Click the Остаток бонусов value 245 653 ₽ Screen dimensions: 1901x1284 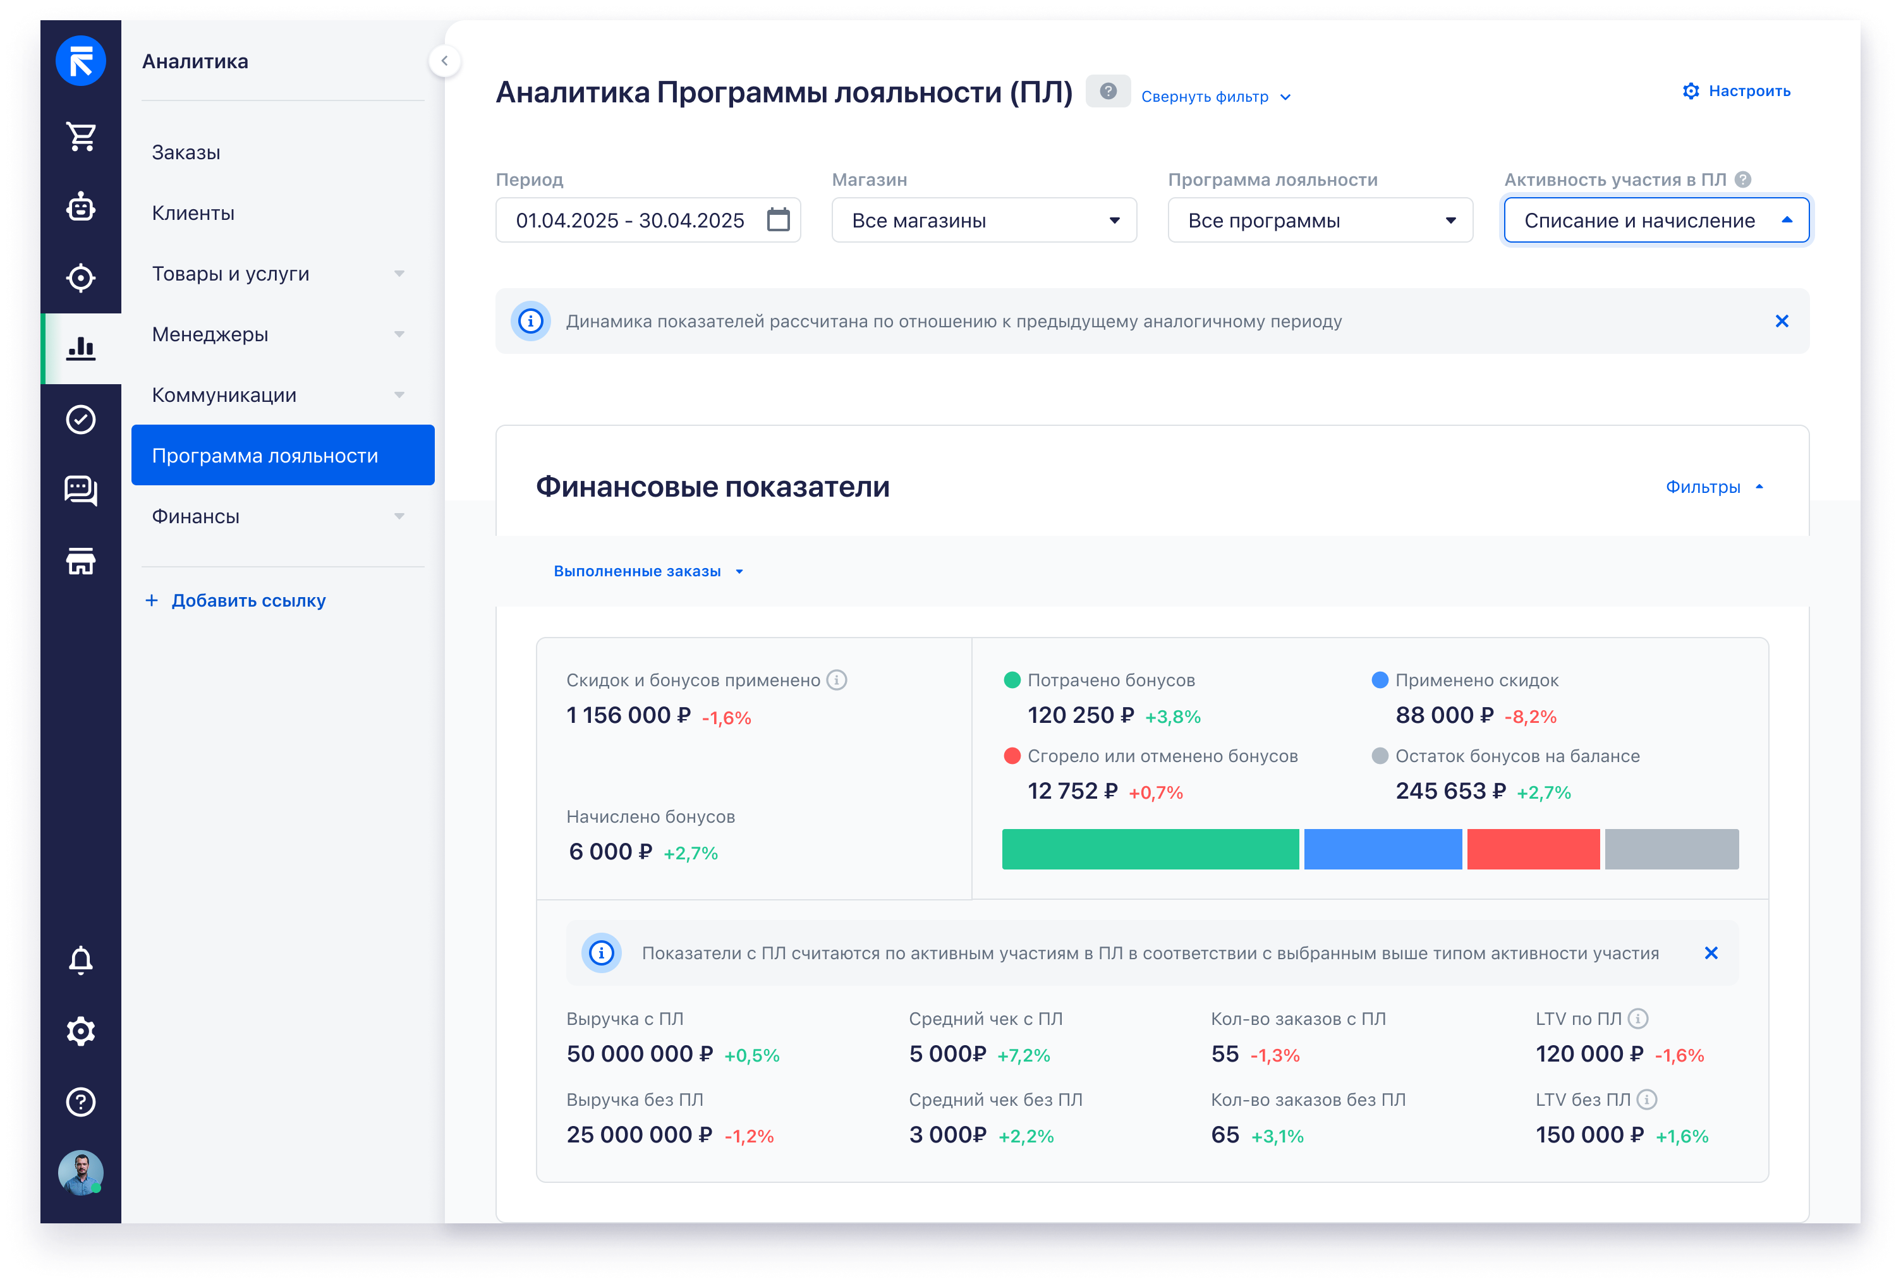point(1450,792)
